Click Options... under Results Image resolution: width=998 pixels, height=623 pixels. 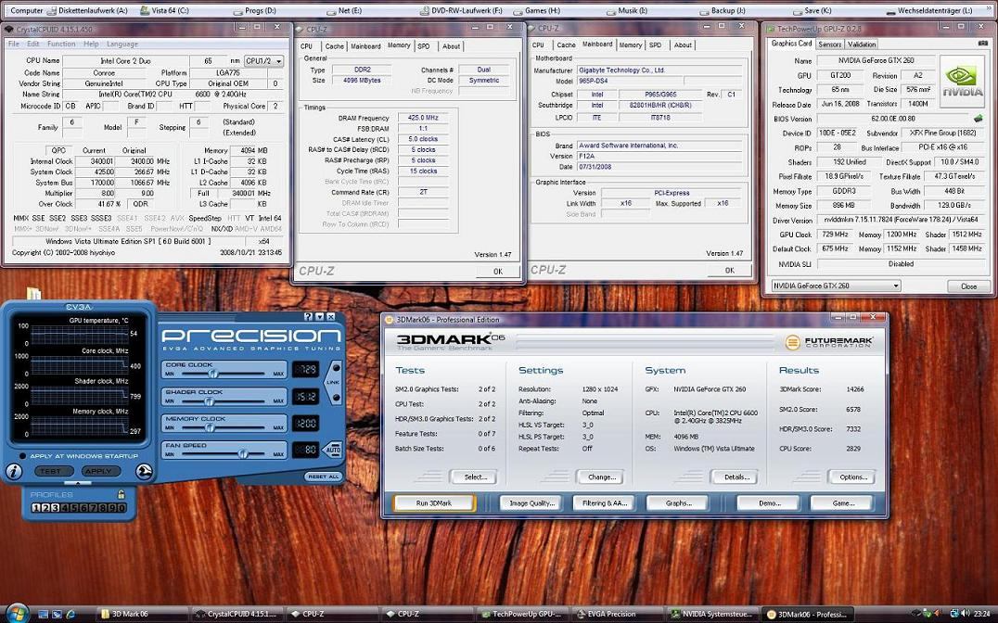[x=853, y=477]
